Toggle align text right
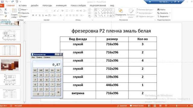Viewport: 193px width, 108px height. point(74,15)
